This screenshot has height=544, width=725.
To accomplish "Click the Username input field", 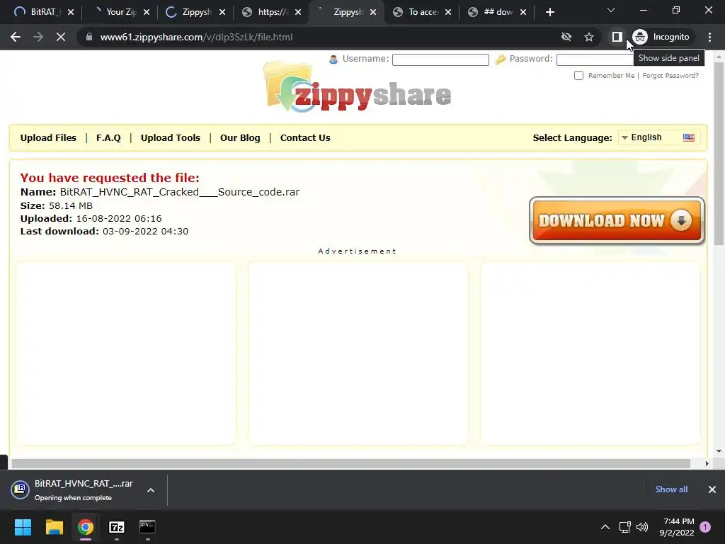I will [x=440, y=59].
